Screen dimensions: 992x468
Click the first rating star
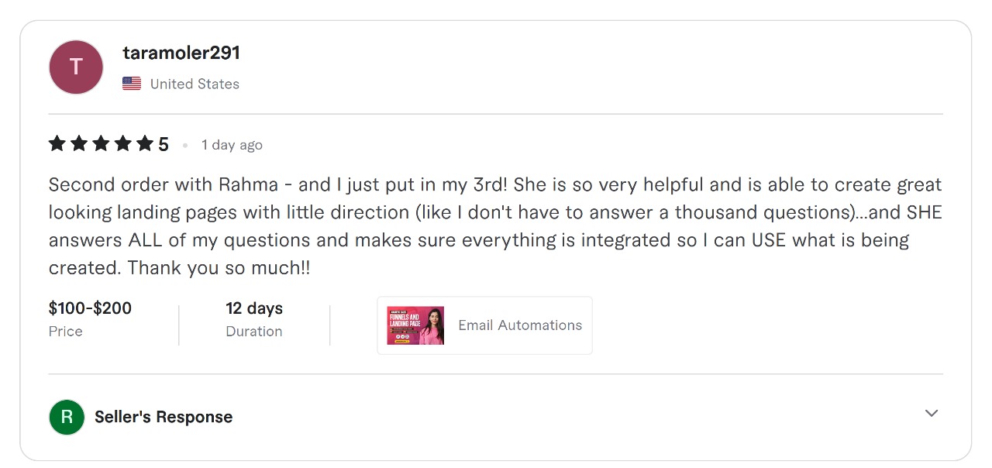[57, 144]
